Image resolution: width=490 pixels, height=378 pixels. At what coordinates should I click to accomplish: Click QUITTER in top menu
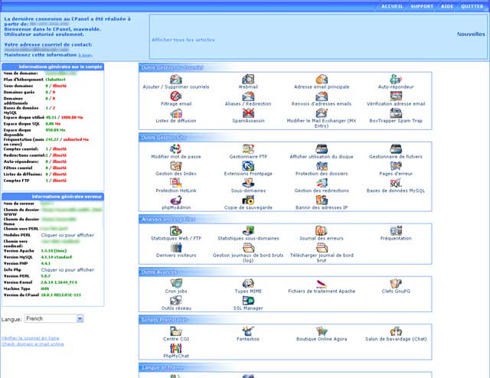pos(472,6)
